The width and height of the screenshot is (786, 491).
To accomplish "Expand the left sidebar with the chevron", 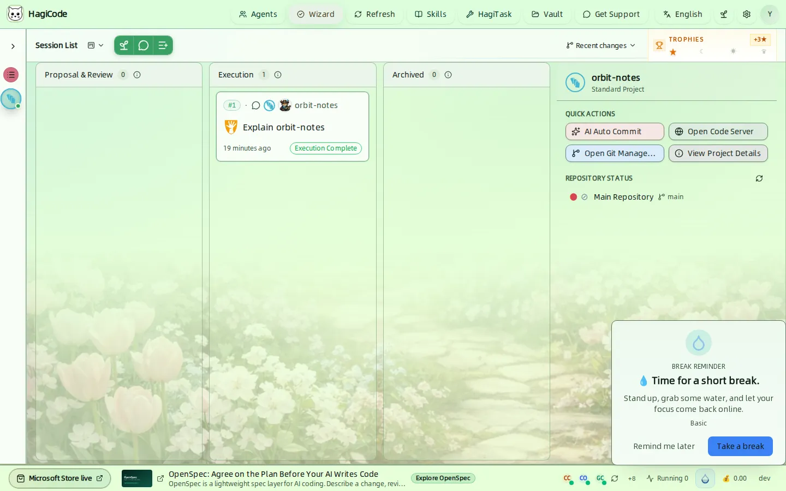I will pyautogui.click(x=13, y=46).
